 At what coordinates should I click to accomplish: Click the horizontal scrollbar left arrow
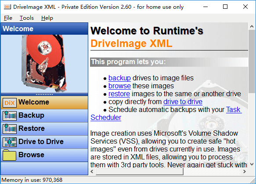[x=92, y=171]
